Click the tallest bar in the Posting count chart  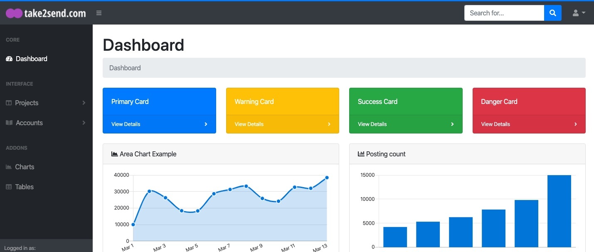[559, 211]
